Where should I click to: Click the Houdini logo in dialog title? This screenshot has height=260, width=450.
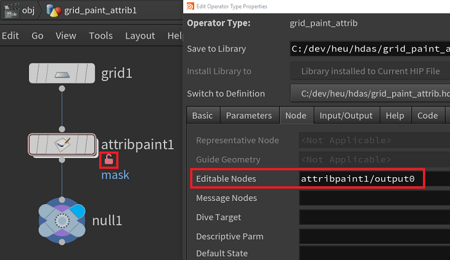188,6
